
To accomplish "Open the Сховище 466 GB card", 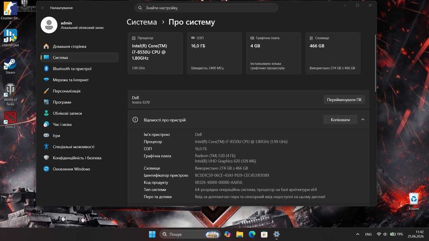I will [x=333, y=53].
